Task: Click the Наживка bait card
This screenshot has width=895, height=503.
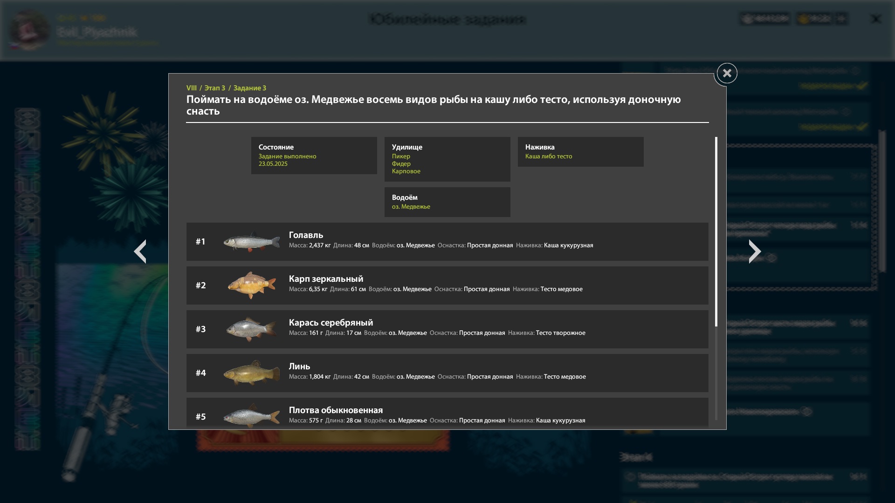Action: pyautogui.click(x=581, y=152)
